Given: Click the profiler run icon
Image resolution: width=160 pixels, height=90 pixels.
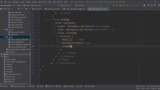Looking at the screenshot, I should click(x=110, y=5).
